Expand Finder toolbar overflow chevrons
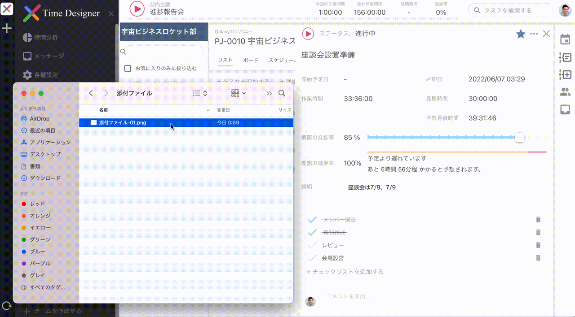Viewport: 575px width, 317px height. click(269, 93)
